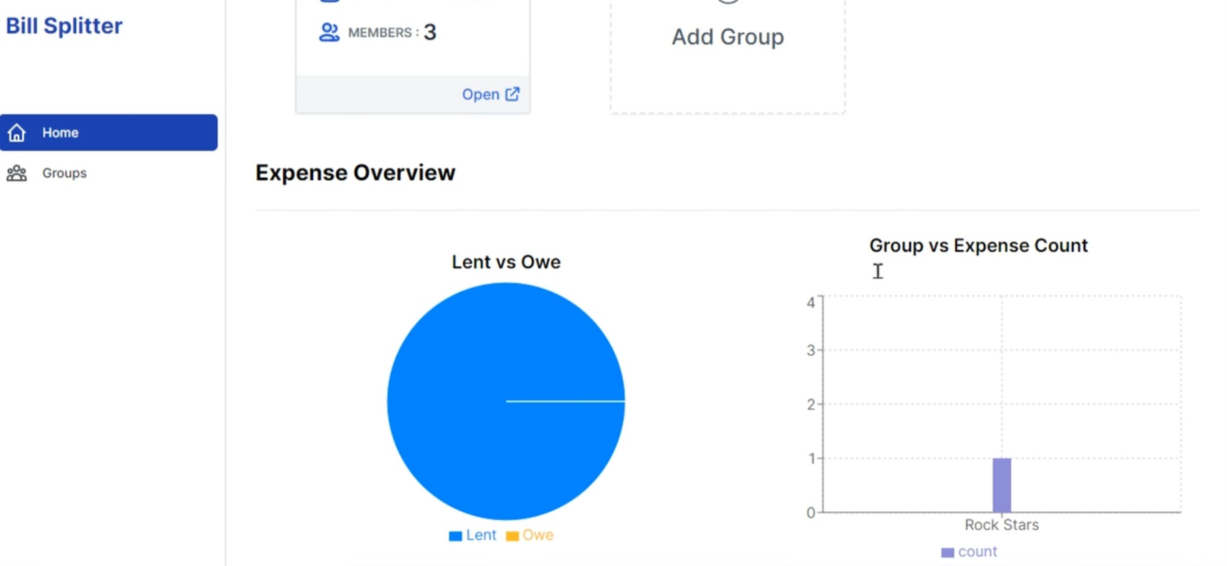
Task: Switch to the Home section
Action: point(60,133)
